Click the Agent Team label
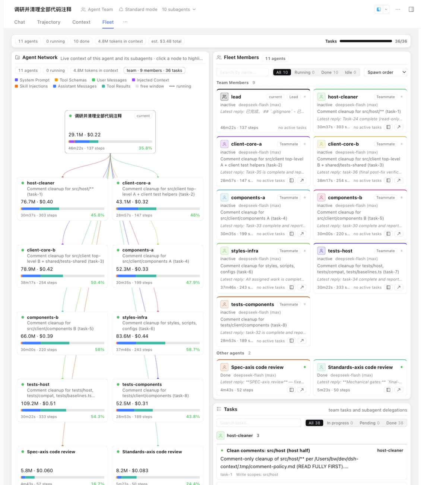The width and height of the screenshot is (421, 485). point(97,9)
